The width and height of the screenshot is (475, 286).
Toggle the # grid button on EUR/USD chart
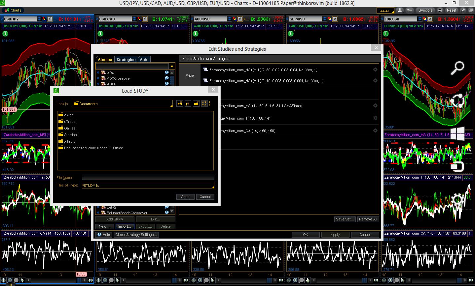[430, 19]
